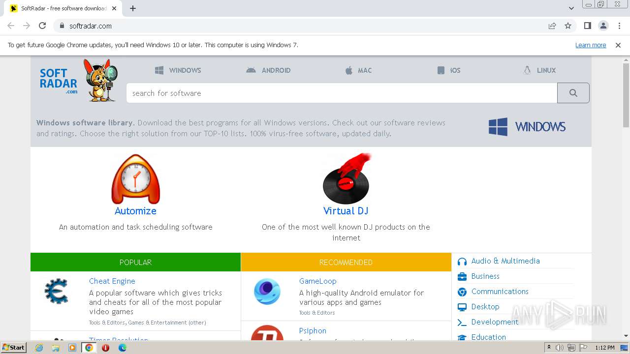Switch to the SoftRadar browser tab

(x=64, y=8)
